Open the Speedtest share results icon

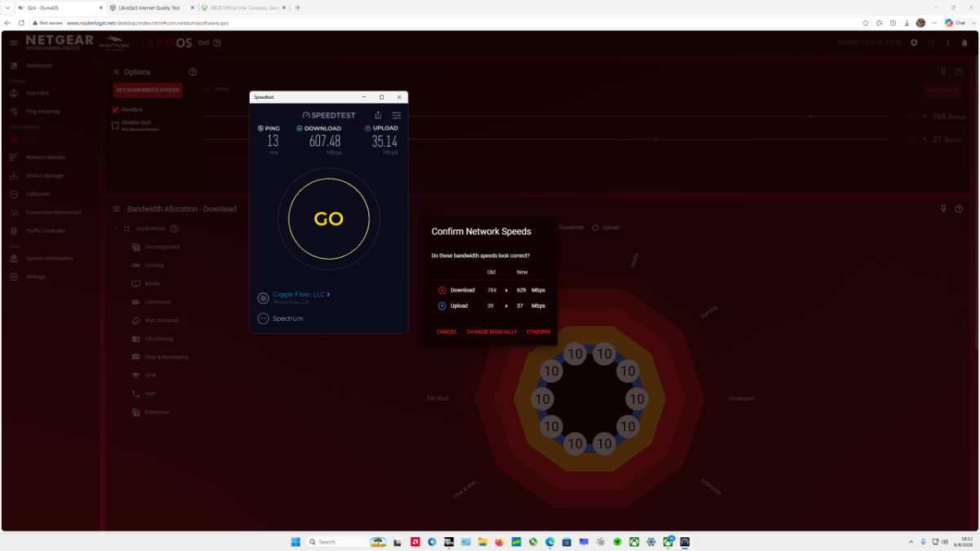coord(378,115)
